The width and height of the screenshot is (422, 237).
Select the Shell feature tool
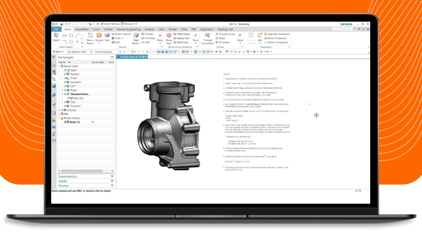point(115,42)
